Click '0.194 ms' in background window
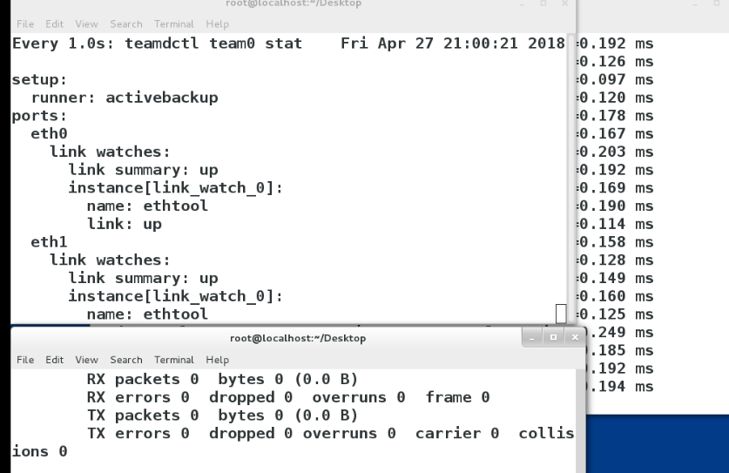The width and height of the screenshot is (729, 473). [621, 387]
